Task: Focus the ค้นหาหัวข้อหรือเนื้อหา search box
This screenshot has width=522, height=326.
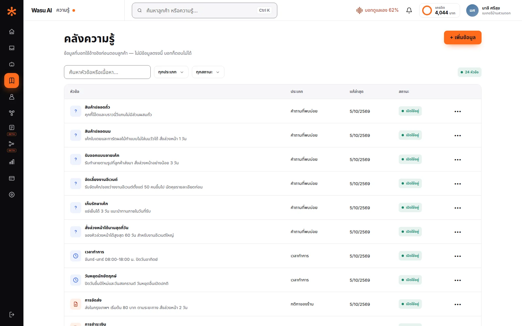Action: point(107,72)
